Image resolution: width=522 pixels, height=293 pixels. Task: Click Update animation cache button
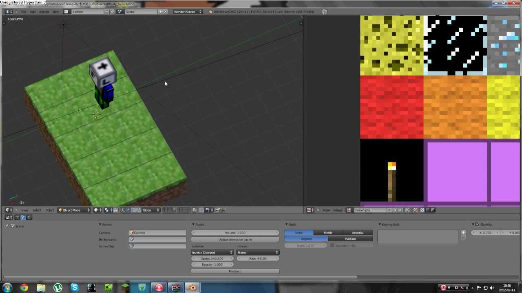pyautogui.click(x=235, y=239)
